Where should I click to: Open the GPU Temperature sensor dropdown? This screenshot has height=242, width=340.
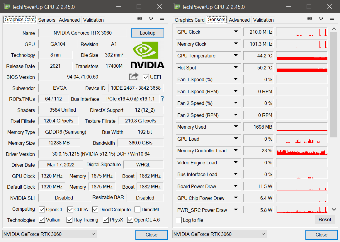tap(236, 55)
